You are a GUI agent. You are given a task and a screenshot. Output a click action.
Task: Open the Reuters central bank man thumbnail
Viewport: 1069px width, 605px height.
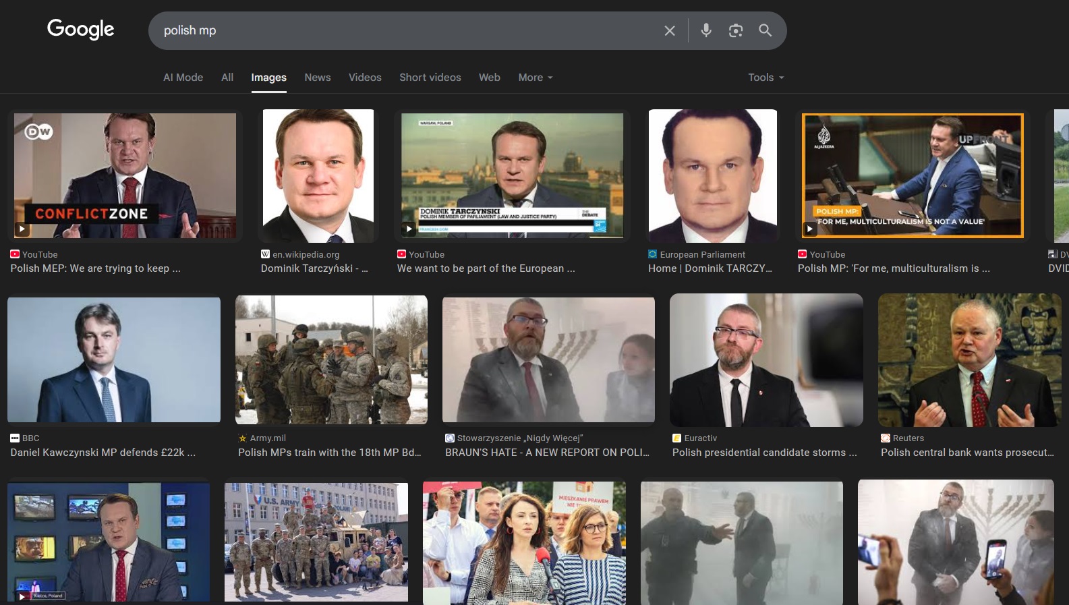970,360
